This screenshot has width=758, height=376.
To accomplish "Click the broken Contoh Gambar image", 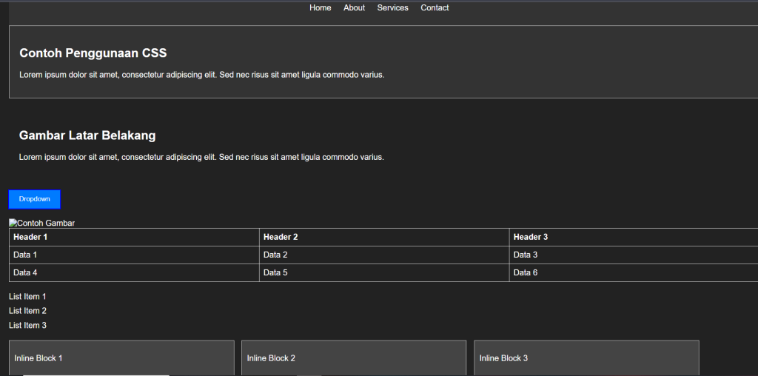I will pos(42,223).
